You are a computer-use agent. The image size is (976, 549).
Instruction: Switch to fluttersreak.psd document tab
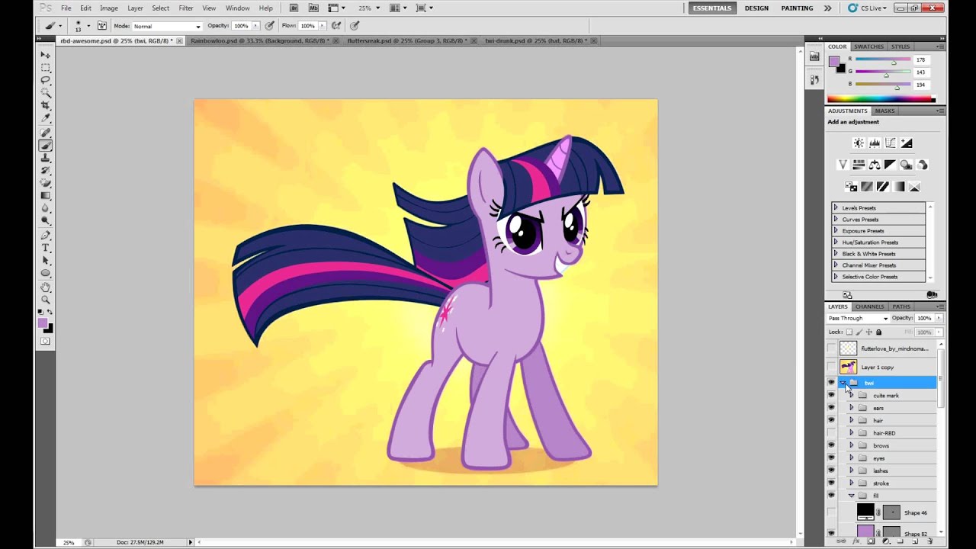tap(409, 40)
